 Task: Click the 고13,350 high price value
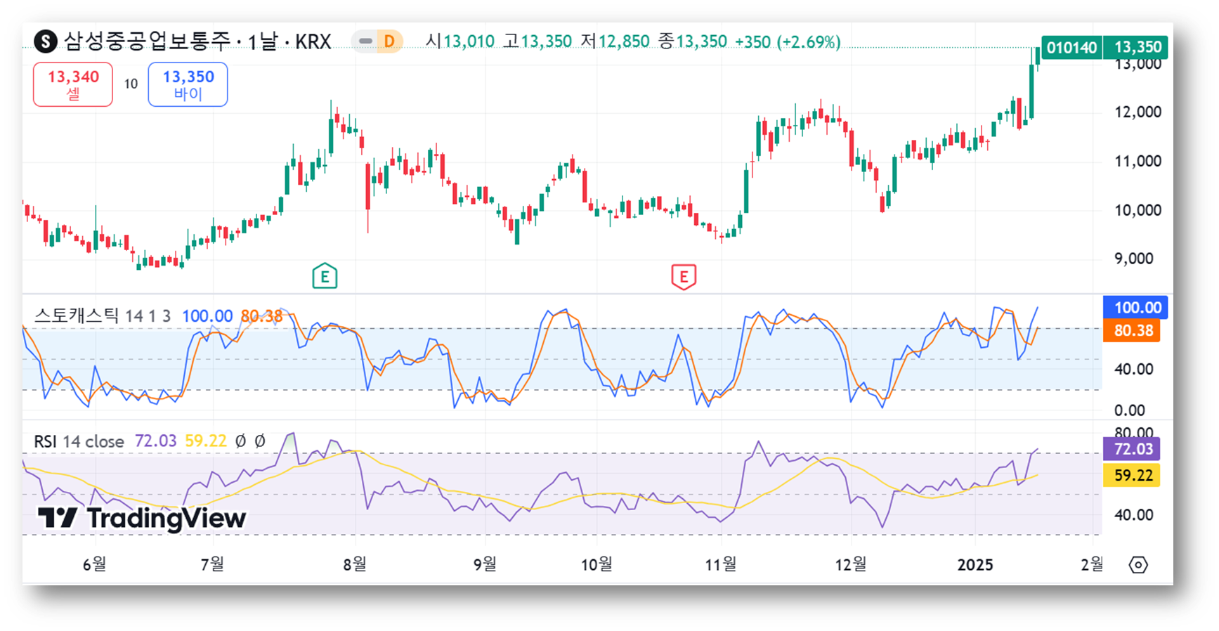pyautogui.click(x=537, y=41)
